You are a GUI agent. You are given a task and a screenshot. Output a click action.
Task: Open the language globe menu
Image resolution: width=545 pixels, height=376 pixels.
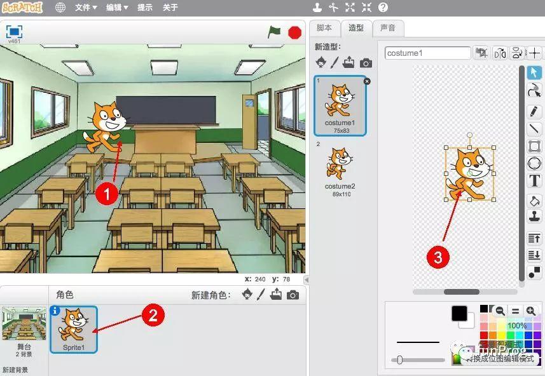coord(60,7)
